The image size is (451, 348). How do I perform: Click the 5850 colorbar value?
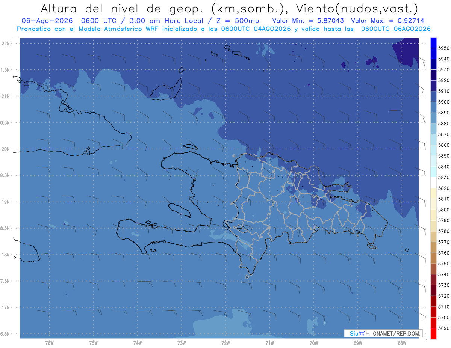click(x=443, y=156)
